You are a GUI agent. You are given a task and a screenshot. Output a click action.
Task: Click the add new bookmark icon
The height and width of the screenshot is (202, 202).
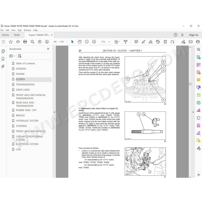tap(20, 56)
